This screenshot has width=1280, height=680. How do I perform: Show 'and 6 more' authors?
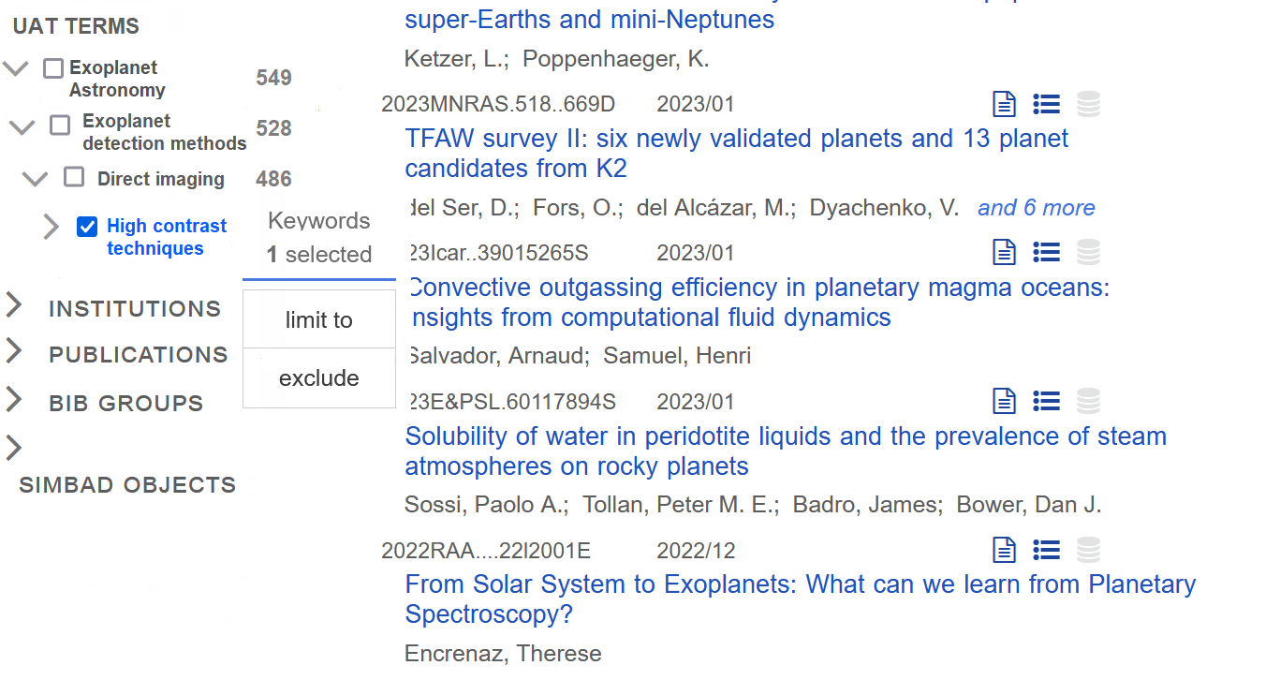tap(1036, 208)
